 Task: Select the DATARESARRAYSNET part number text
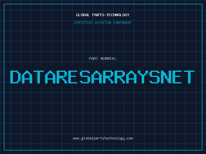click(x=103, y=77)
